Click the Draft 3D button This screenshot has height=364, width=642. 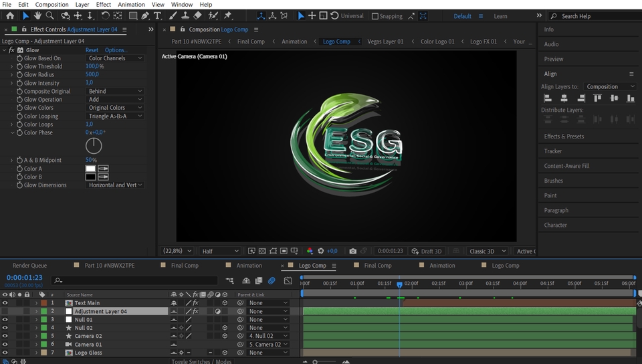coord(427,251)
